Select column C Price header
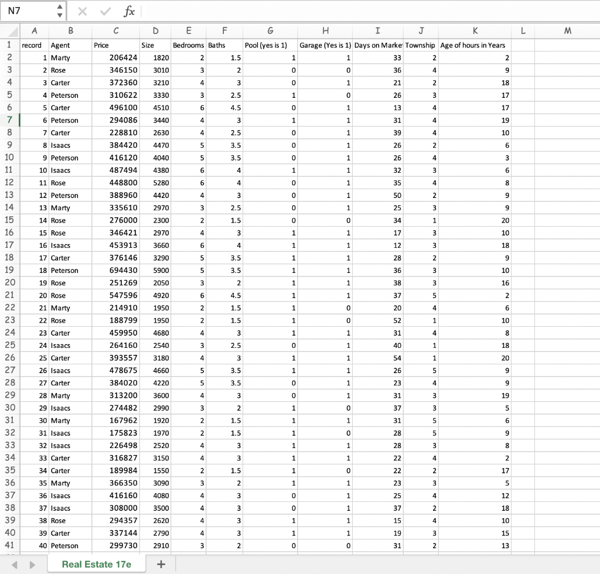Image resolution: width=600 pixels, height=574 pixels. point(115,31)
